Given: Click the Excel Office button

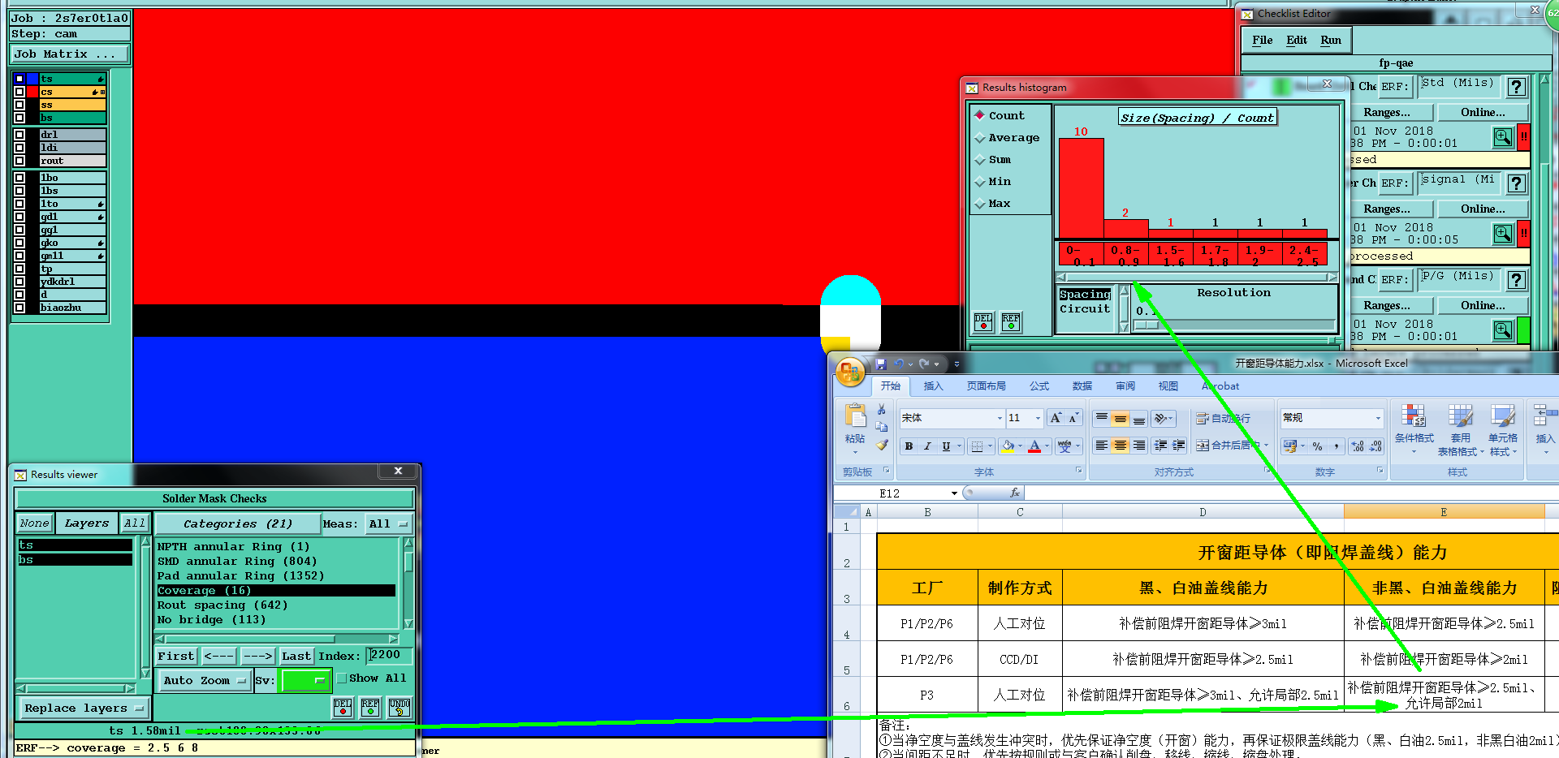Looking at the screenshot, I should [x=850, y=373].
